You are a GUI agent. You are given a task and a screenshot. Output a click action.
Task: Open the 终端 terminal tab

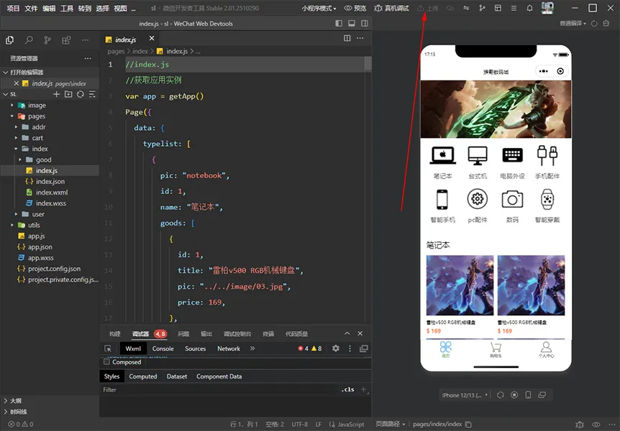point(268,334)
